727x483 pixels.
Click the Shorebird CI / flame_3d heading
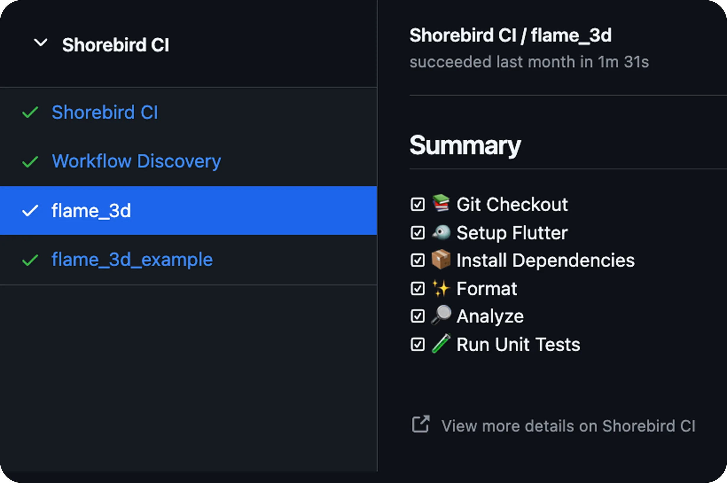click(x=510, y=35)
